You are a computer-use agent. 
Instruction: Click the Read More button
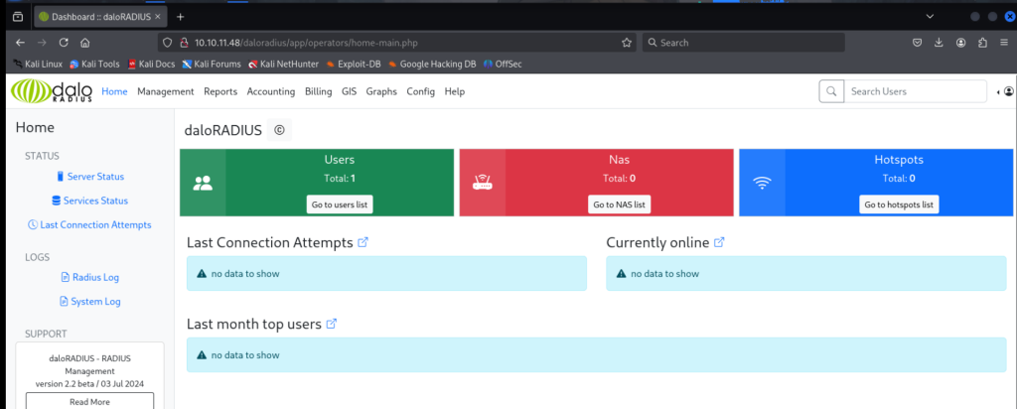pyautogui.click(x=90, y=401)
